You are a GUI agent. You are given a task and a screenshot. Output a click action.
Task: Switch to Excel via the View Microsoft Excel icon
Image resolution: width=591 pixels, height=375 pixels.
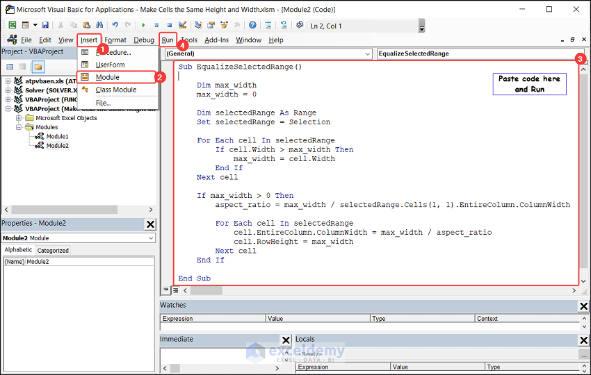[x=13, y=26]
